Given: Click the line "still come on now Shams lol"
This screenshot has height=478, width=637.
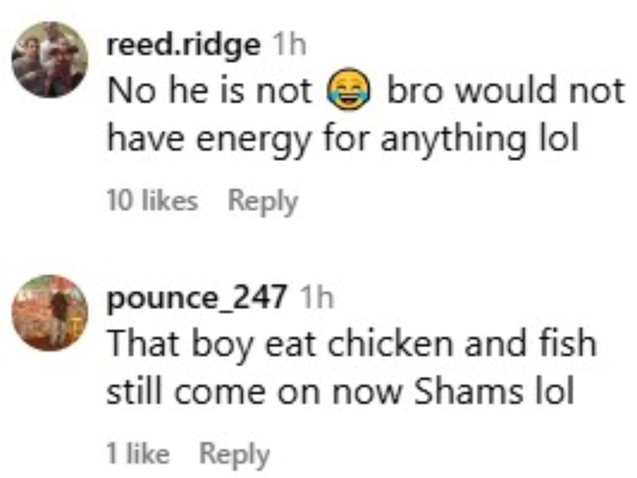Looking at the screenshot, I should pyautogui.click(x=341, y=392).
